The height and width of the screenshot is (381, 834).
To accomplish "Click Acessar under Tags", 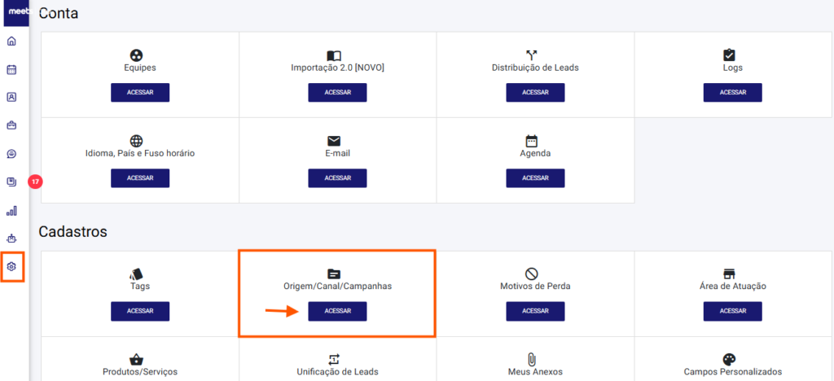I will tap(140, 311).
